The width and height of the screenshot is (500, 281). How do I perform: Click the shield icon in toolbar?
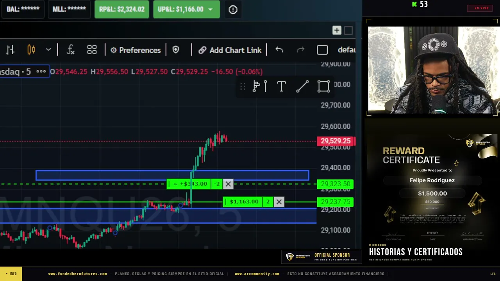click(176, 50)
